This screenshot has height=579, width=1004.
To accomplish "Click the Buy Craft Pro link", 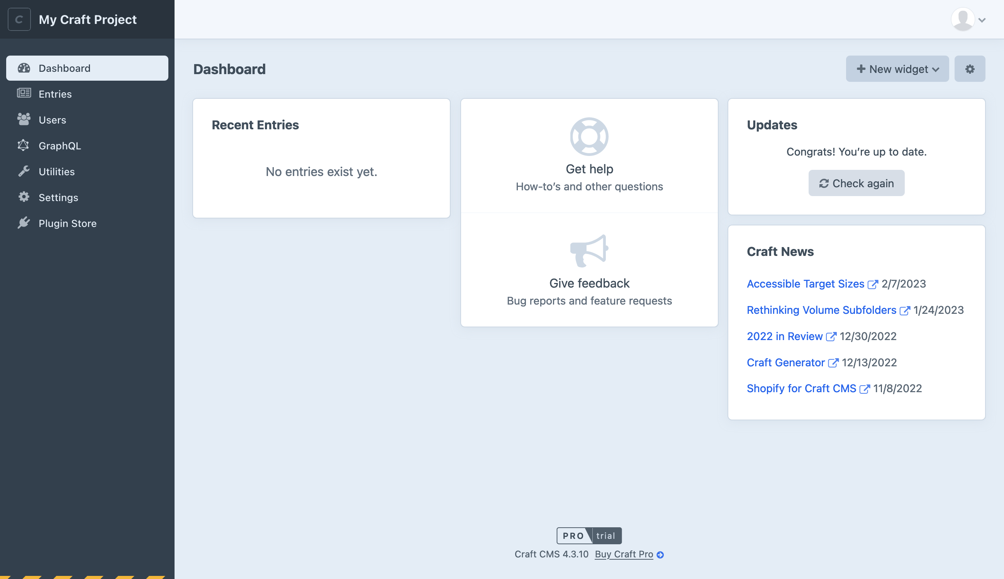I will (624, 554).
